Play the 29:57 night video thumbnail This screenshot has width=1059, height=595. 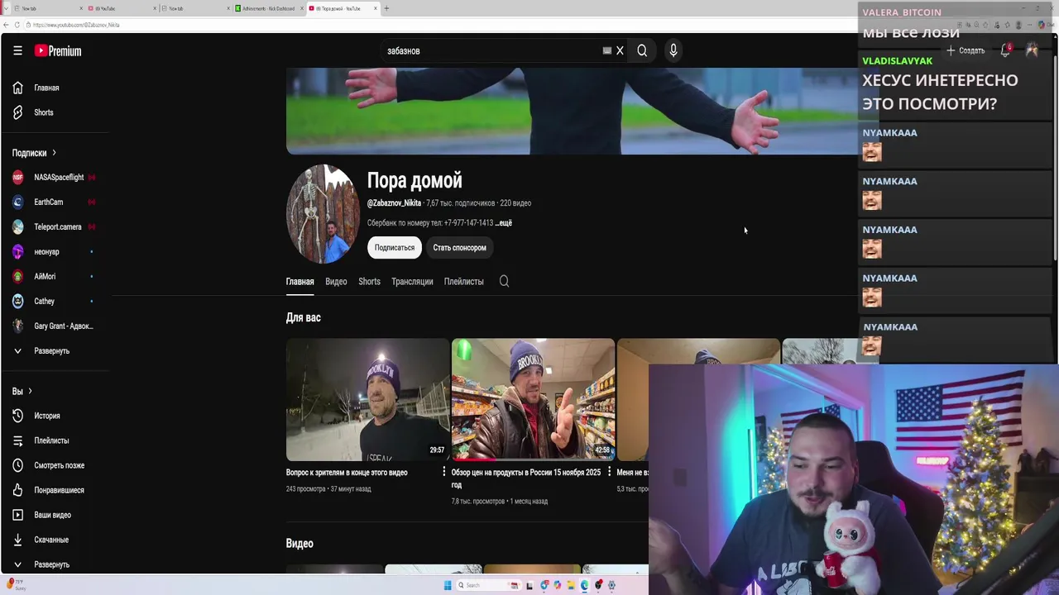click(367, 399)
